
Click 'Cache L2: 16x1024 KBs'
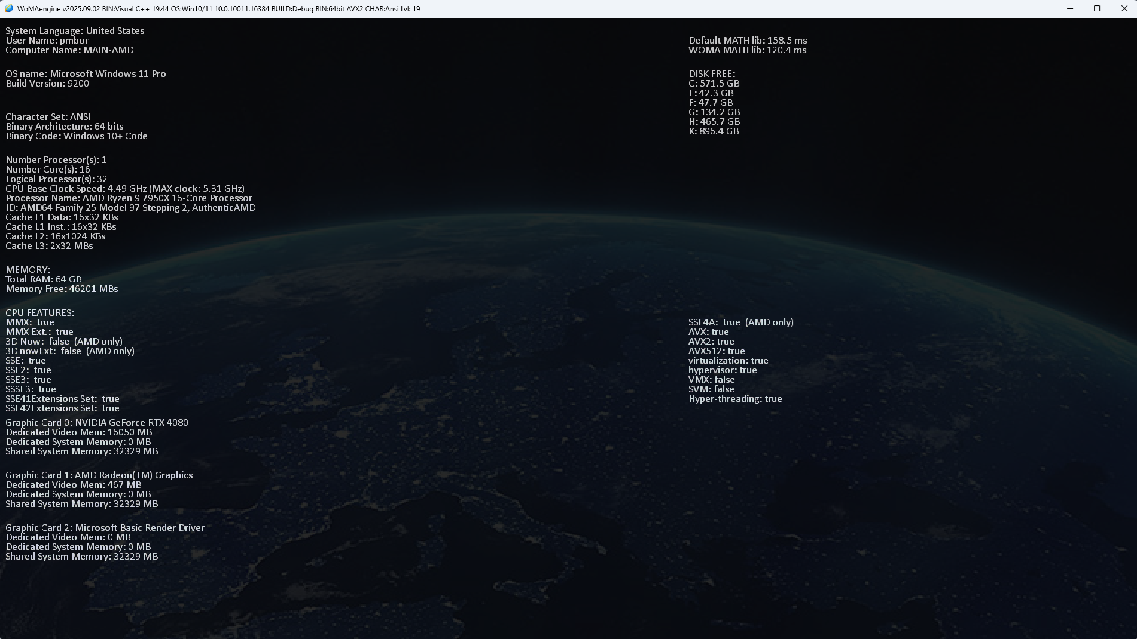56,236
